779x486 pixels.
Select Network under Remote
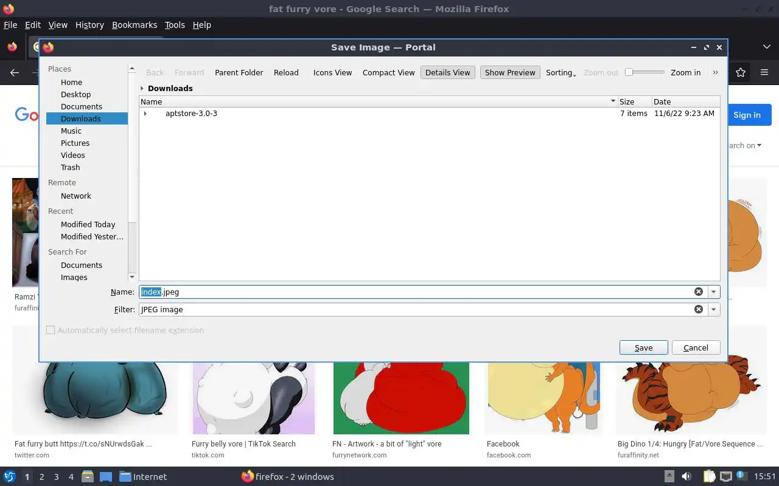pos(86,196)
